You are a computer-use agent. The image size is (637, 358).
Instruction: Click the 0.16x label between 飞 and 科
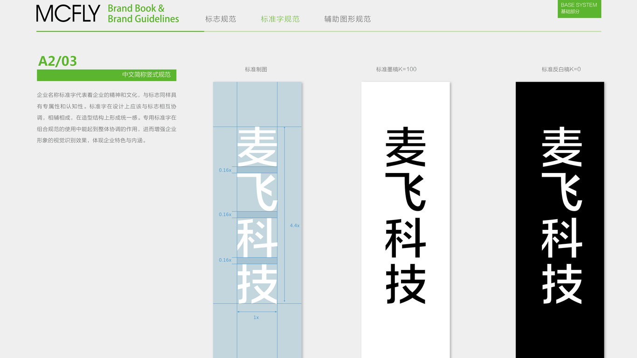coord(225,215)
